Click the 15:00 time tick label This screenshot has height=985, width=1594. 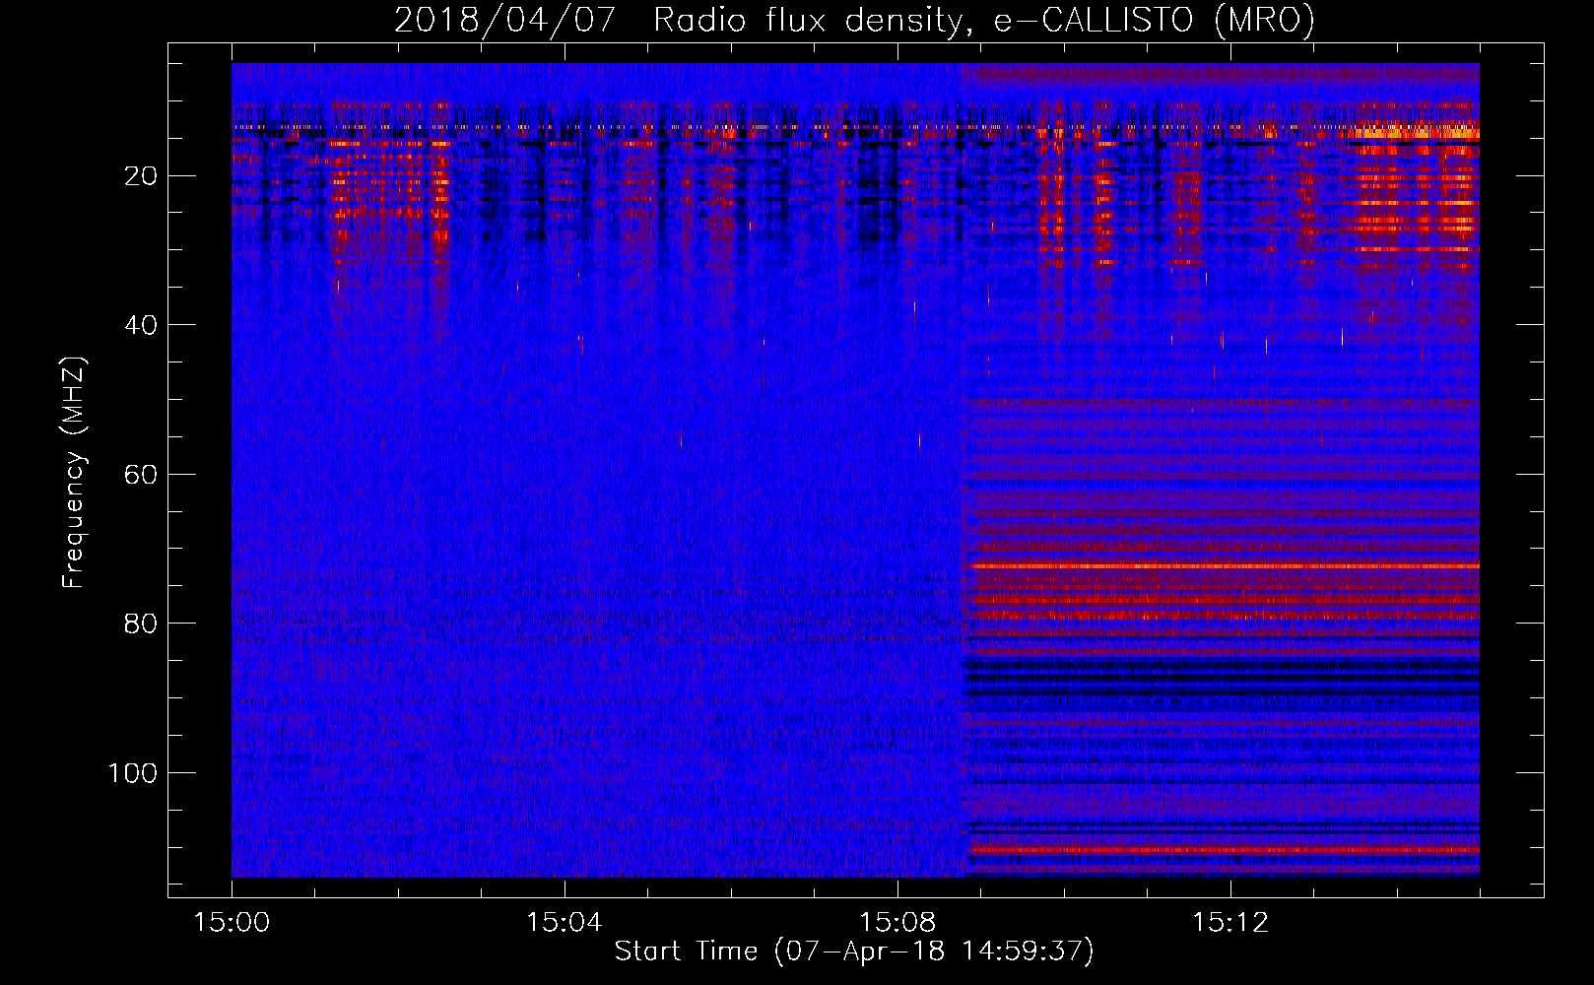point(232,923)
